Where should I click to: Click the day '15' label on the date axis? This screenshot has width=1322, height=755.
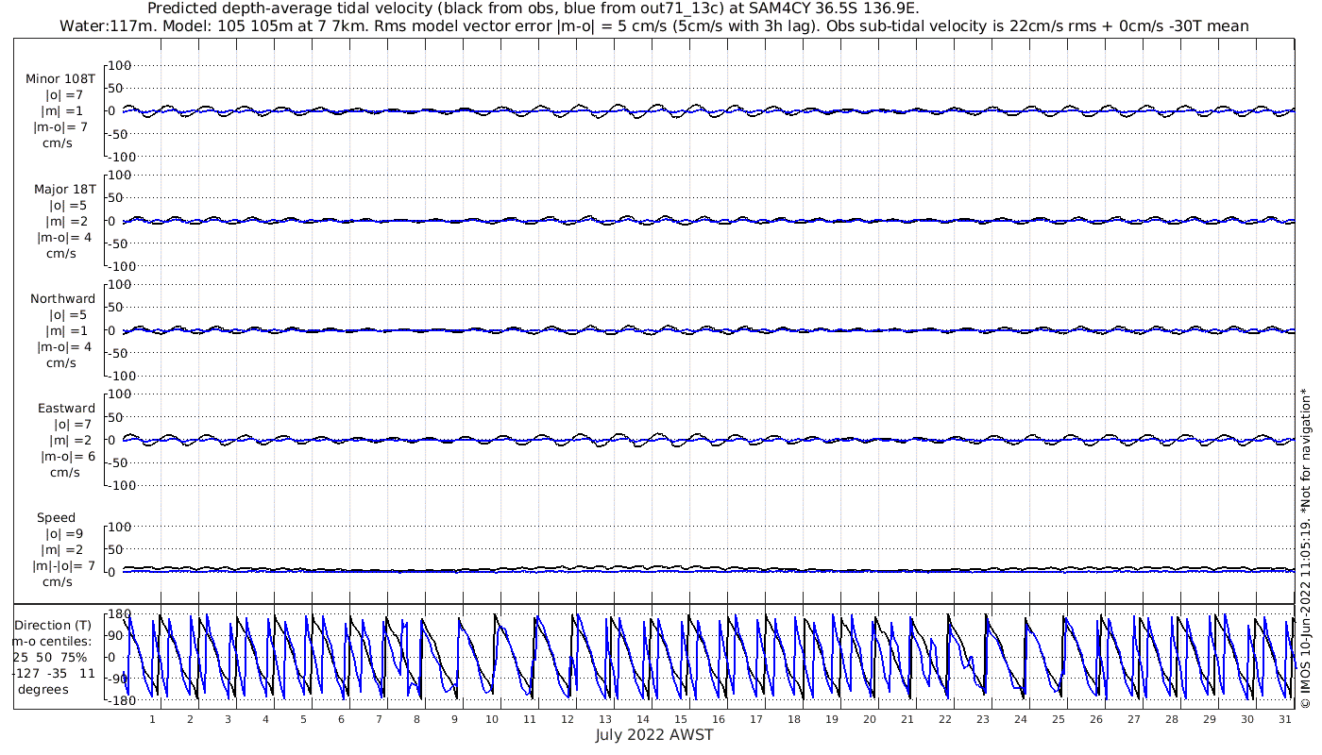(681, 719)
